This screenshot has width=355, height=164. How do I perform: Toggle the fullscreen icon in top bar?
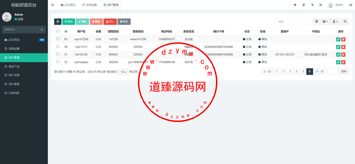(x=321, y=5)
